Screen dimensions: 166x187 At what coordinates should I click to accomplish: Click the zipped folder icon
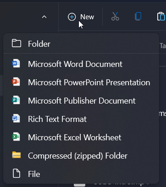click(x=17, y=155)
